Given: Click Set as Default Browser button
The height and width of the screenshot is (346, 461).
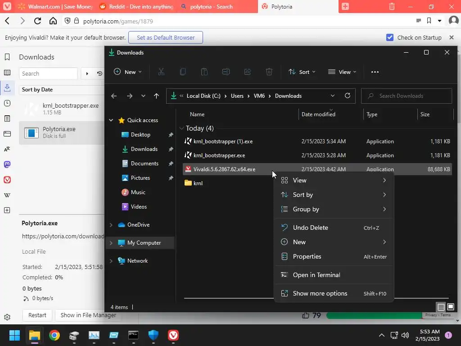Looking at the screenshot, I should tap(166, 37).
